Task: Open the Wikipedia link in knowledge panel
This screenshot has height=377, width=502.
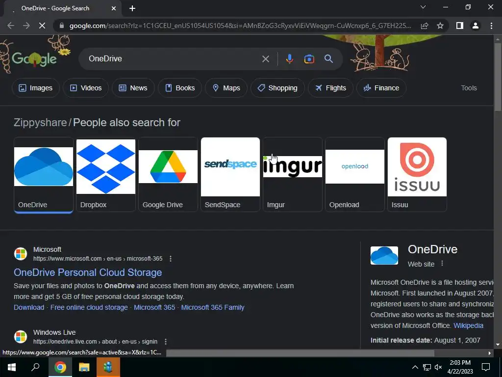Action: 468,325
